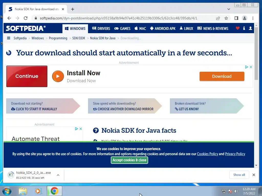Screen dimensions: 262x196
Task: Go to Windows breadcrumb link
Action: [38, 38]
